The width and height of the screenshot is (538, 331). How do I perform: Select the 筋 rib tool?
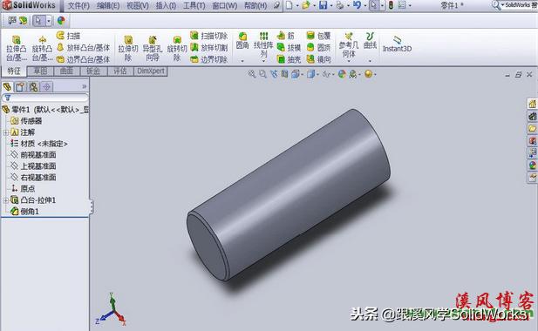click(286, 36)
